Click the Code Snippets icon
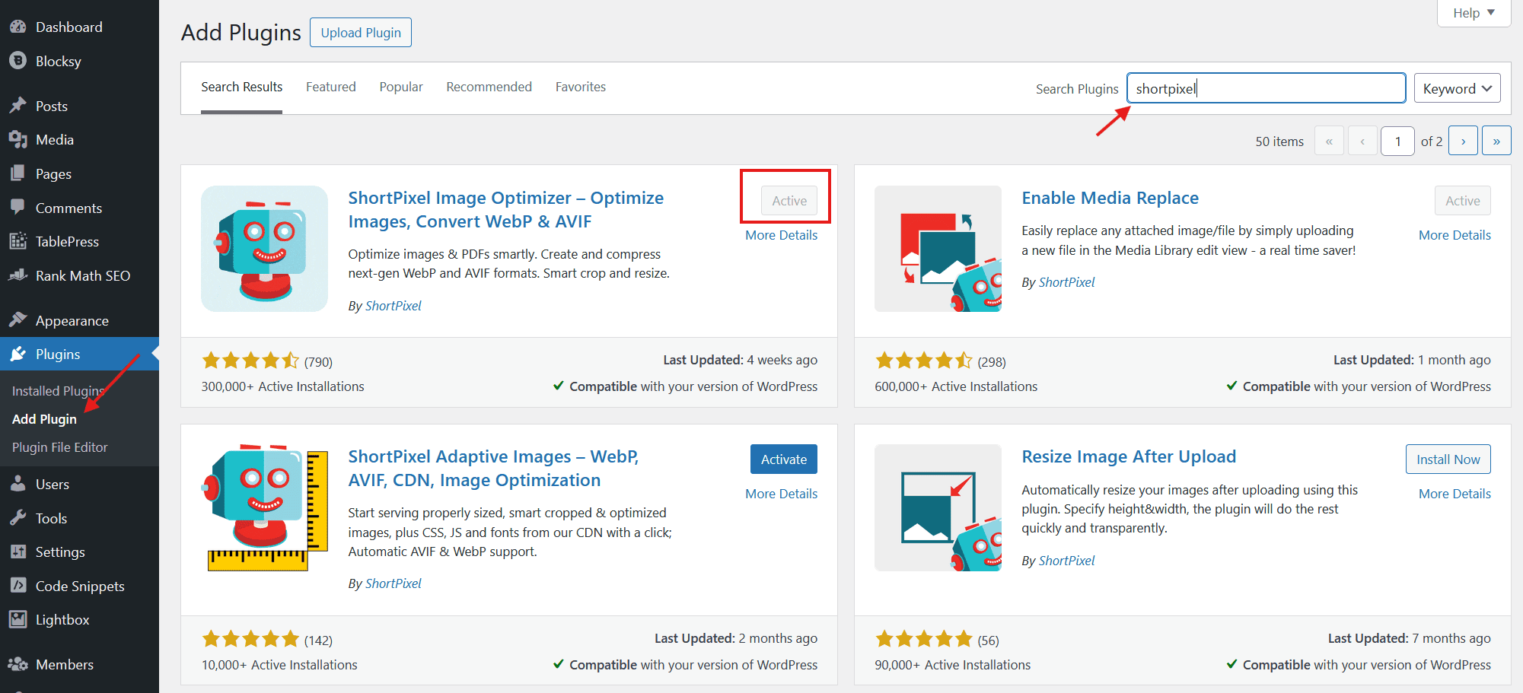The width and height of the screenshot is (1523, 693). click(x=18, y=585)
